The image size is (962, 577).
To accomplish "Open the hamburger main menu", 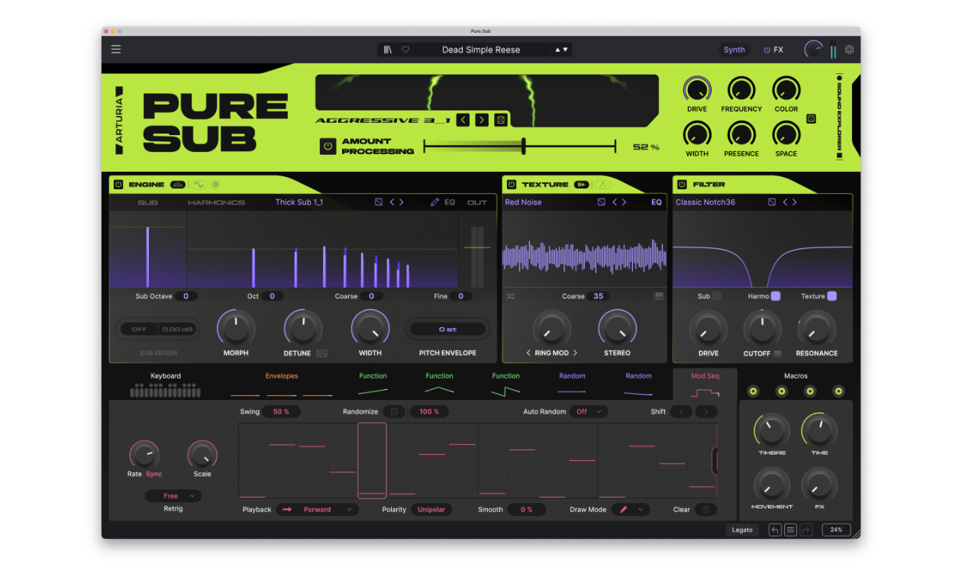I will (x=116, y=50).
